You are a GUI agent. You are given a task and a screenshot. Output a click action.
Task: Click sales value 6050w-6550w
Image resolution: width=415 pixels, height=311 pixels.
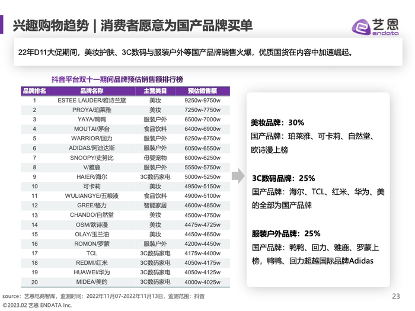[203, 148]
